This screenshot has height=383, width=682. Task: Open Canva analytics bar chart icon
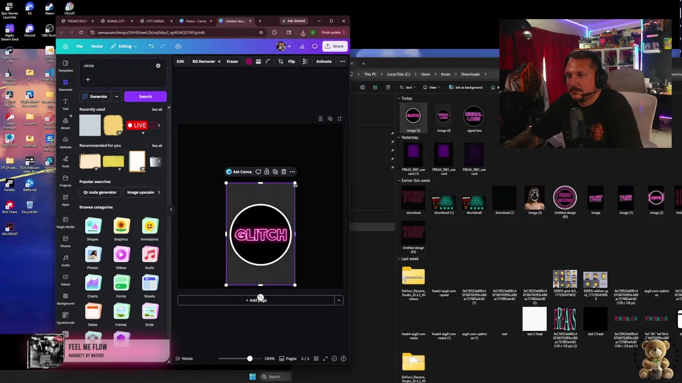click(302, 46)
